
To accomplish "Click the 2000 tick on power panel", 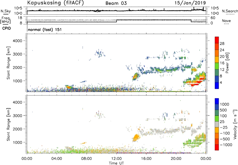I will point(18,67).
